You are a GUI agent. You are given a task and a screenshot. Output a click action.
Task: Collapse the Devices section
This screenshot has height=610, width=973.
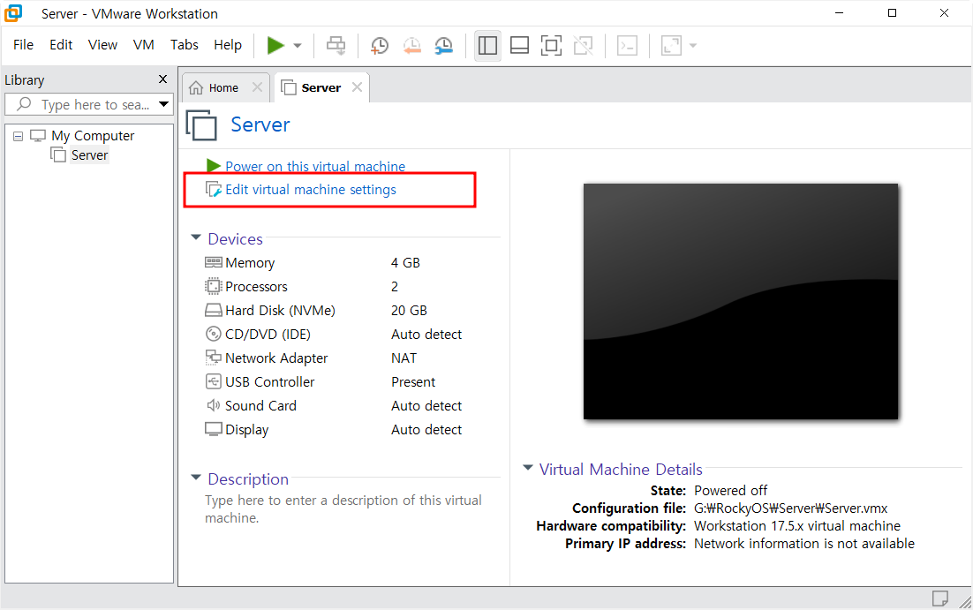(x=196, y=237)
